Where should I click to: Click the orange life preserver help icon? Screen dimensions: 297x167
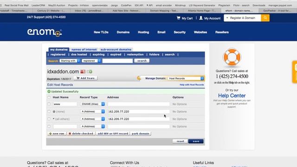point(232,57)
